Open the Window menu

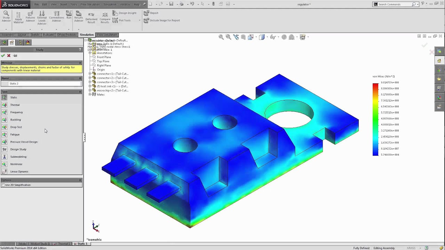[x=125, y=4]
